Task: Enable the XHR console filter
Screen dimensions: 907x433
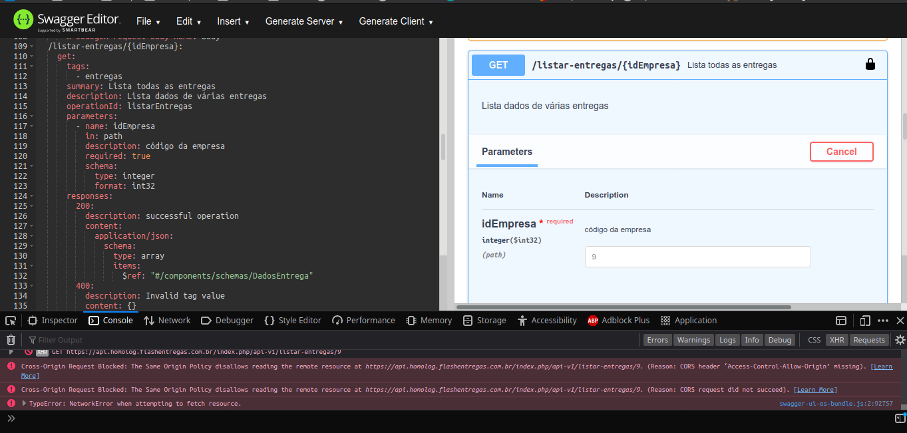Action: pyautogui.click(x=836, y=339)
